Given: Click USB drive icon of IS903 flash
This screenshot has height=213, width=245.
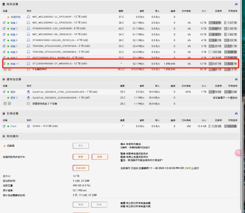Looking at the screenshot, I should coord(28,126).
